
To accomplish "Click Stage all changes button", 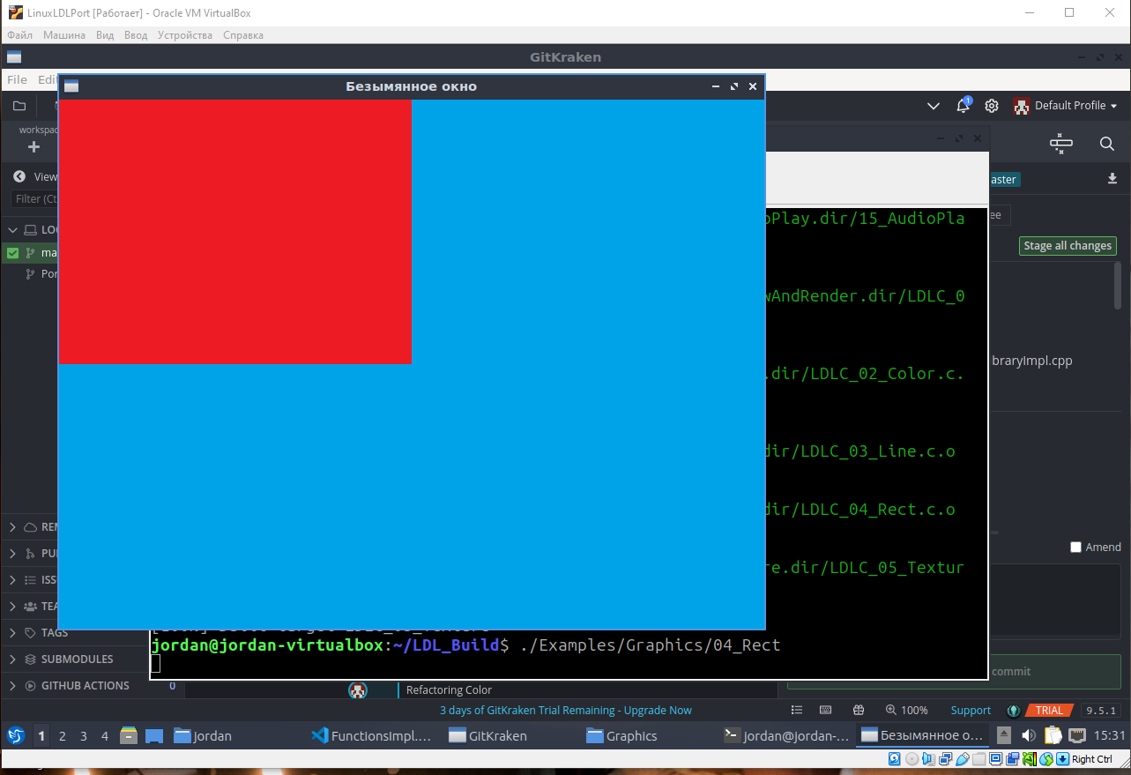I will (x=1068, y=246).
